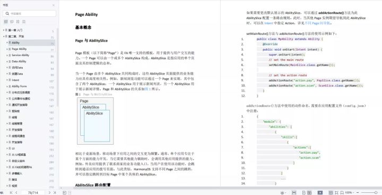Open the Intent bookmark entry

15,80
